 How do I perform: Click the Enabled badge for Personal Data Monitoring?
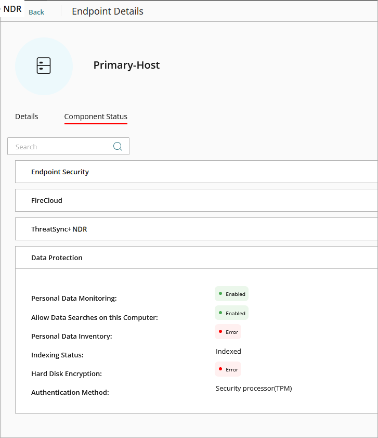[x=231, y=293]
